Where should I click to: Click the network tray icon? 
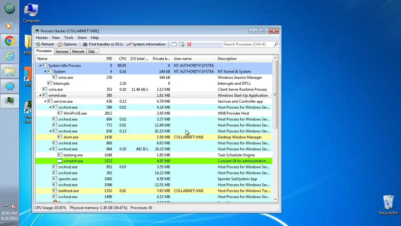pyautogui.click(x=6, y=207)
